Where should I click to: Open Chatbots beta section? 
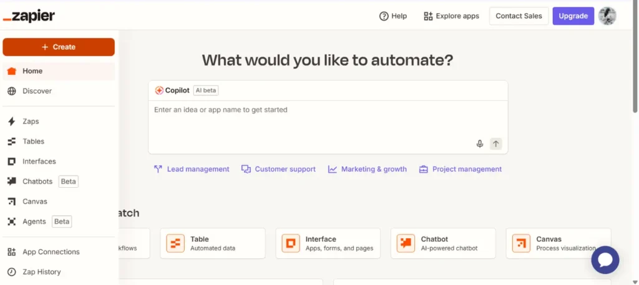tap(37, 181)
